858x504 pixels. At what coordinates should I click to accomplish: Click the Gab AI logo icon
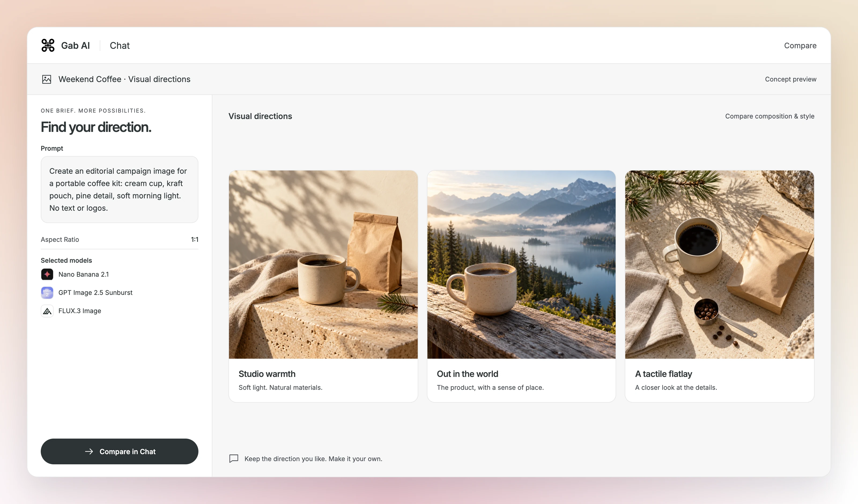(x=48, y=45)
